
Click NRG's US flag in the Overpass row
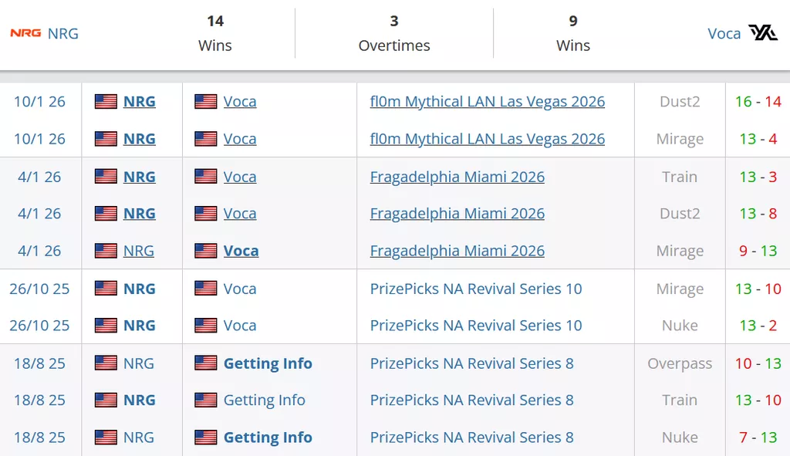pos(106,363)
